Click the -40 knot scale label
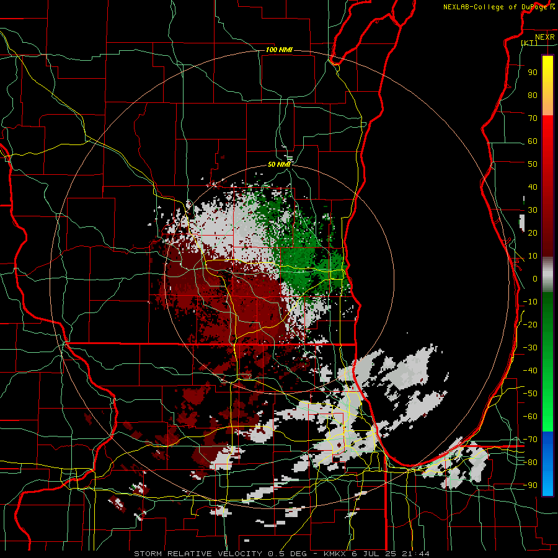558x558 pixels. pyautogui.click(x=530, y=371)
